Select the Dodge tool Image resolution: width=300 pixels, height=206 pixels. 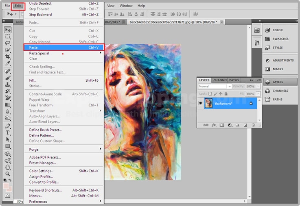click(x=8, y=118)
